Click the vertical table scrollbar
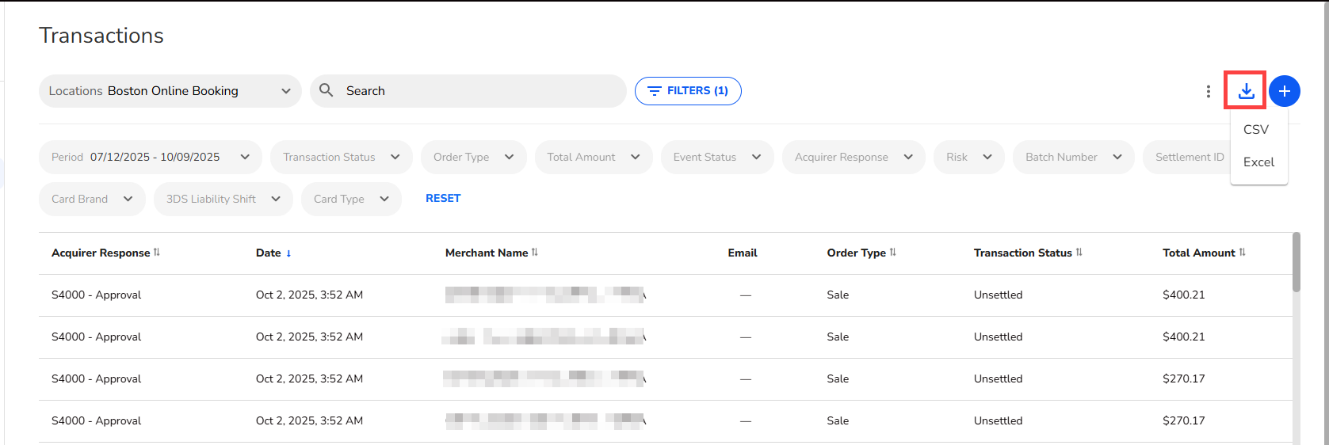The height and width of the screenshot is (445, 1329). click(1297, 263)
